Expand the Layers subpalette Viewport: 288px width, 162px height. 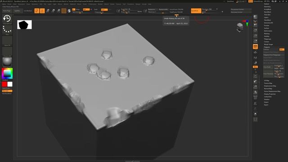click(x=266, y=18)
